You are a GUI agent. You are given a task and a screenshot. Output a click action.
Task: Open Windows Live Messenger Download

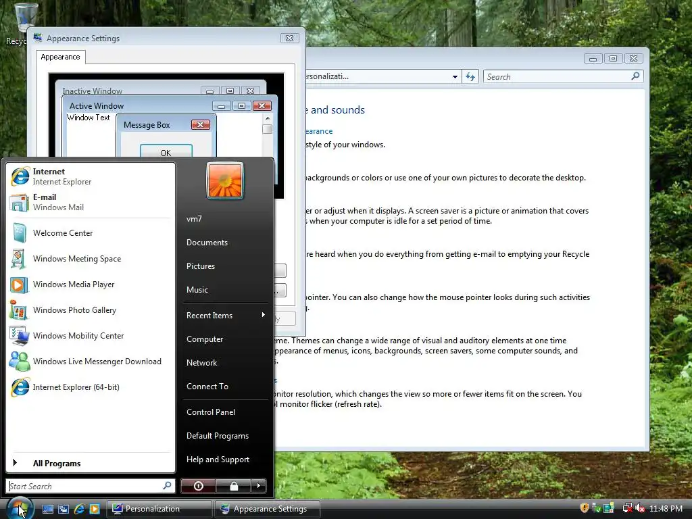click(91, 361)
